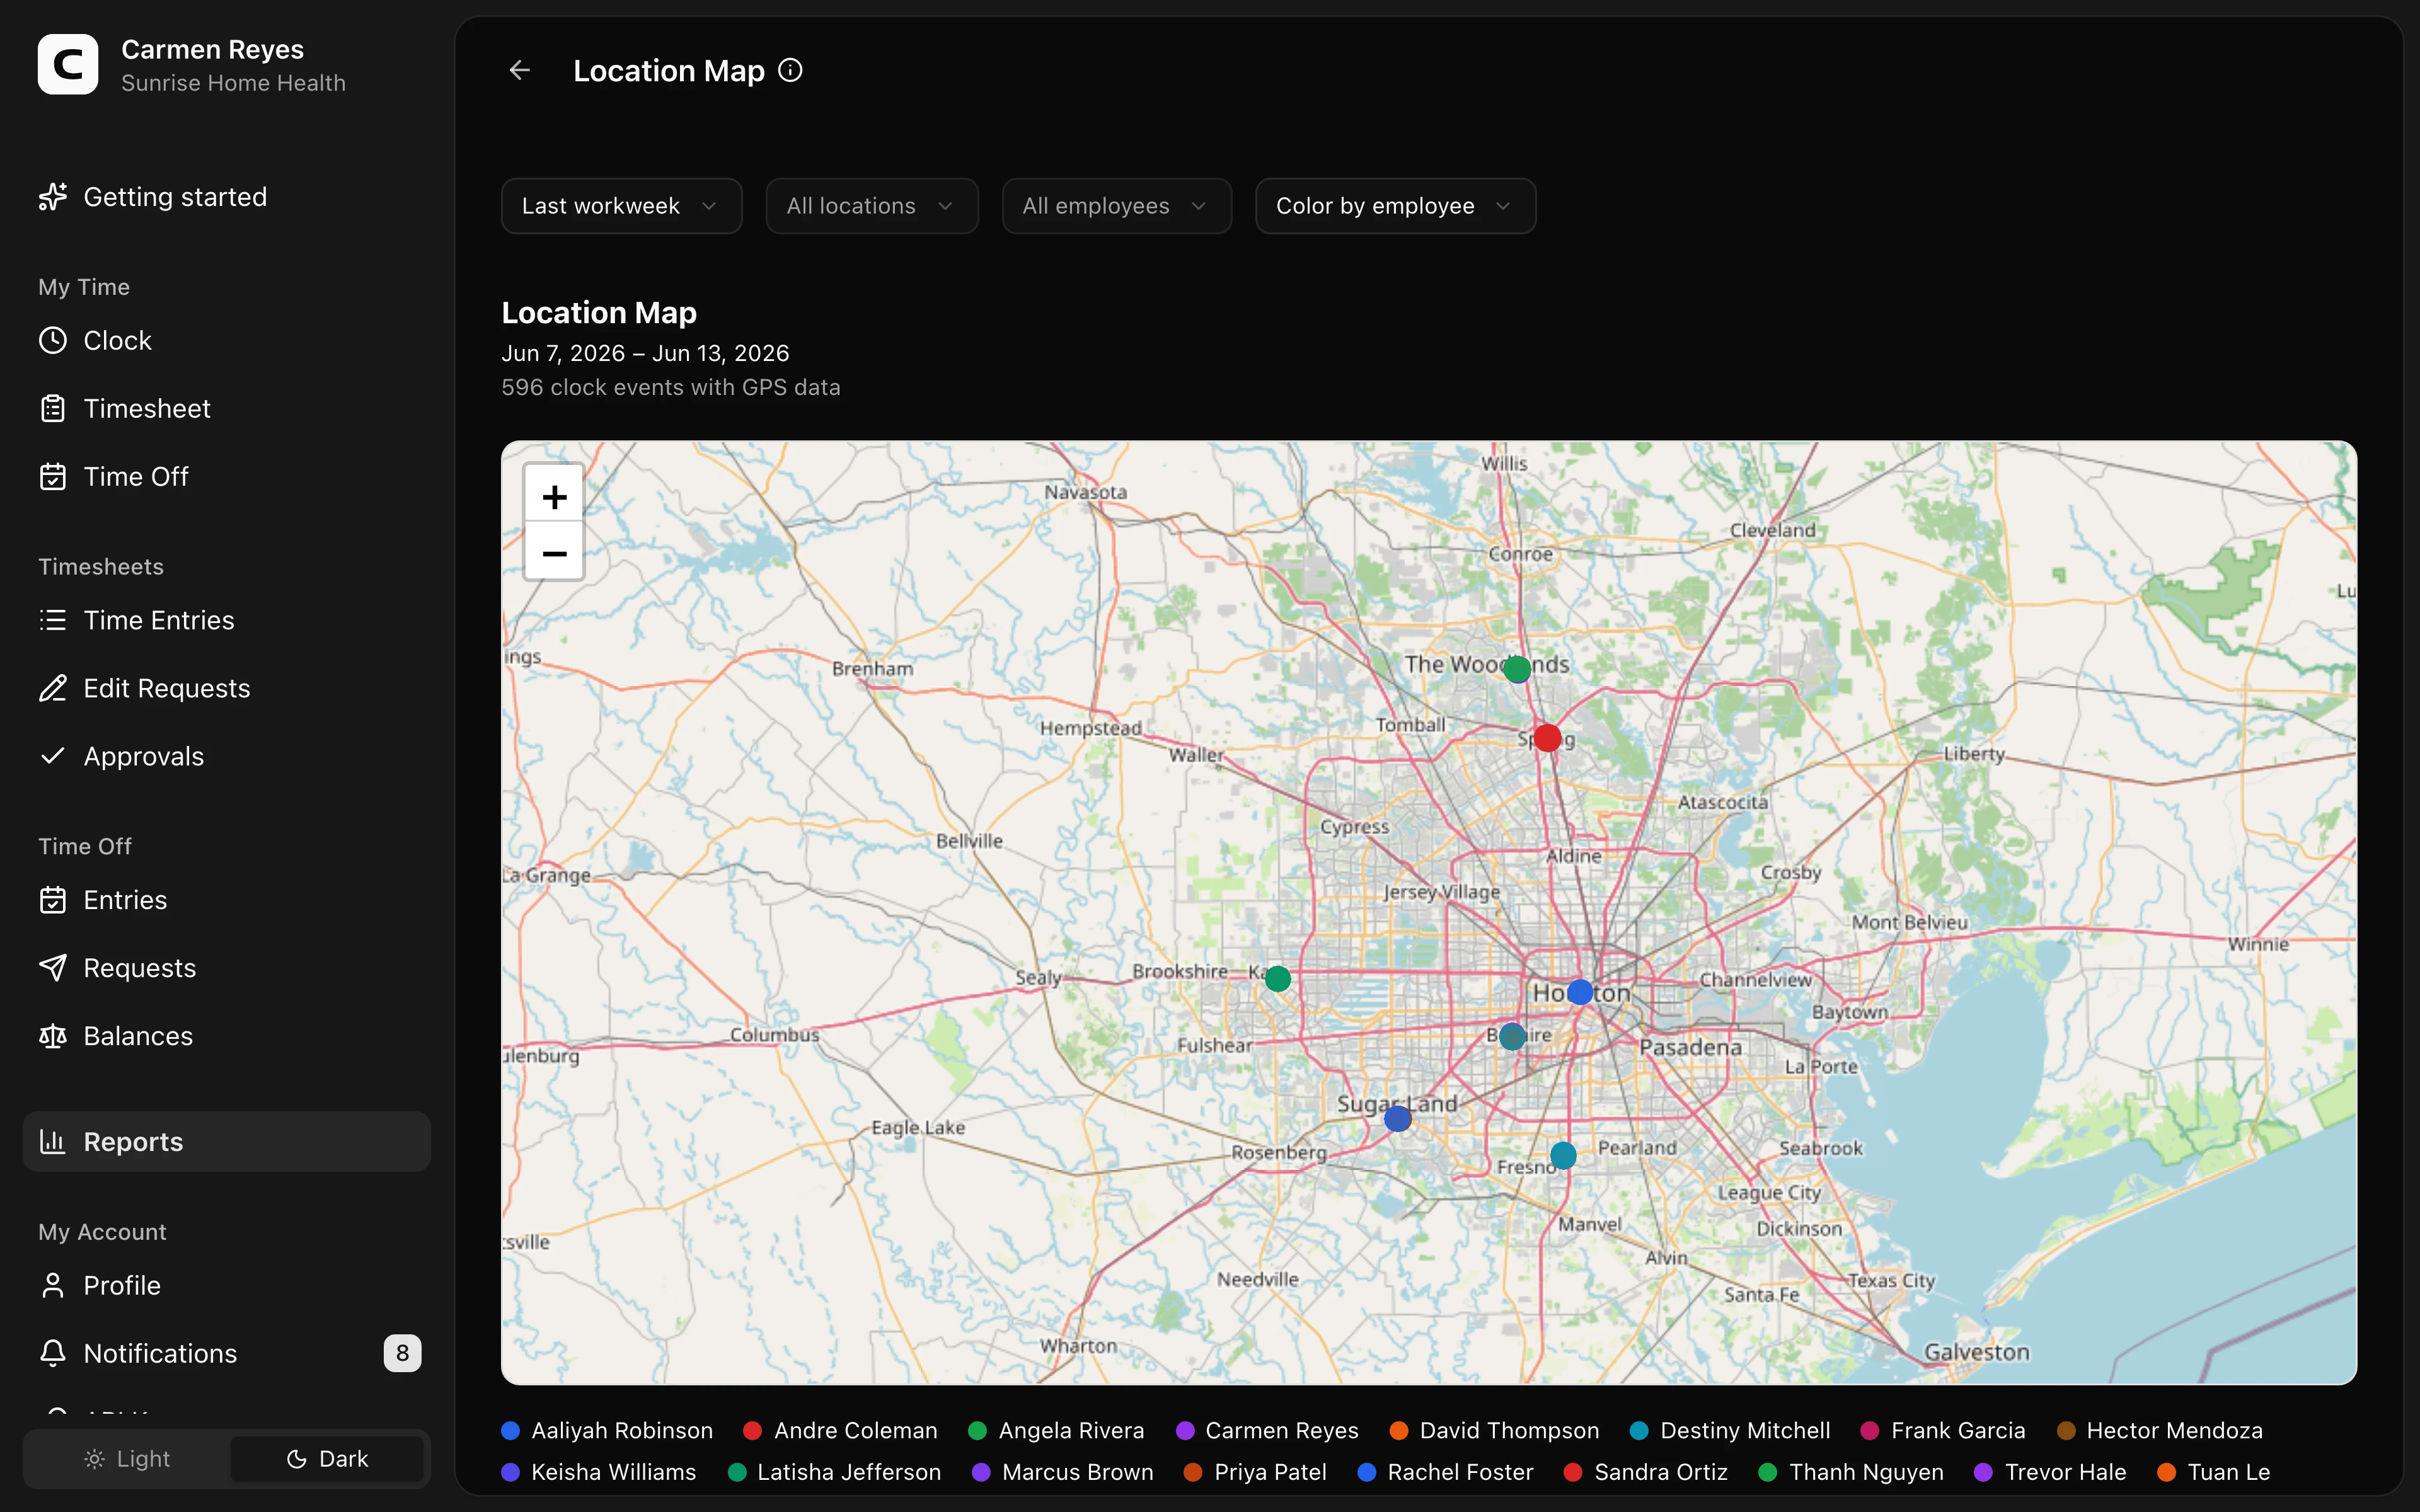
Task: Click the Frank Garcia pink legend swatch
Action: coord(1870,1430)
